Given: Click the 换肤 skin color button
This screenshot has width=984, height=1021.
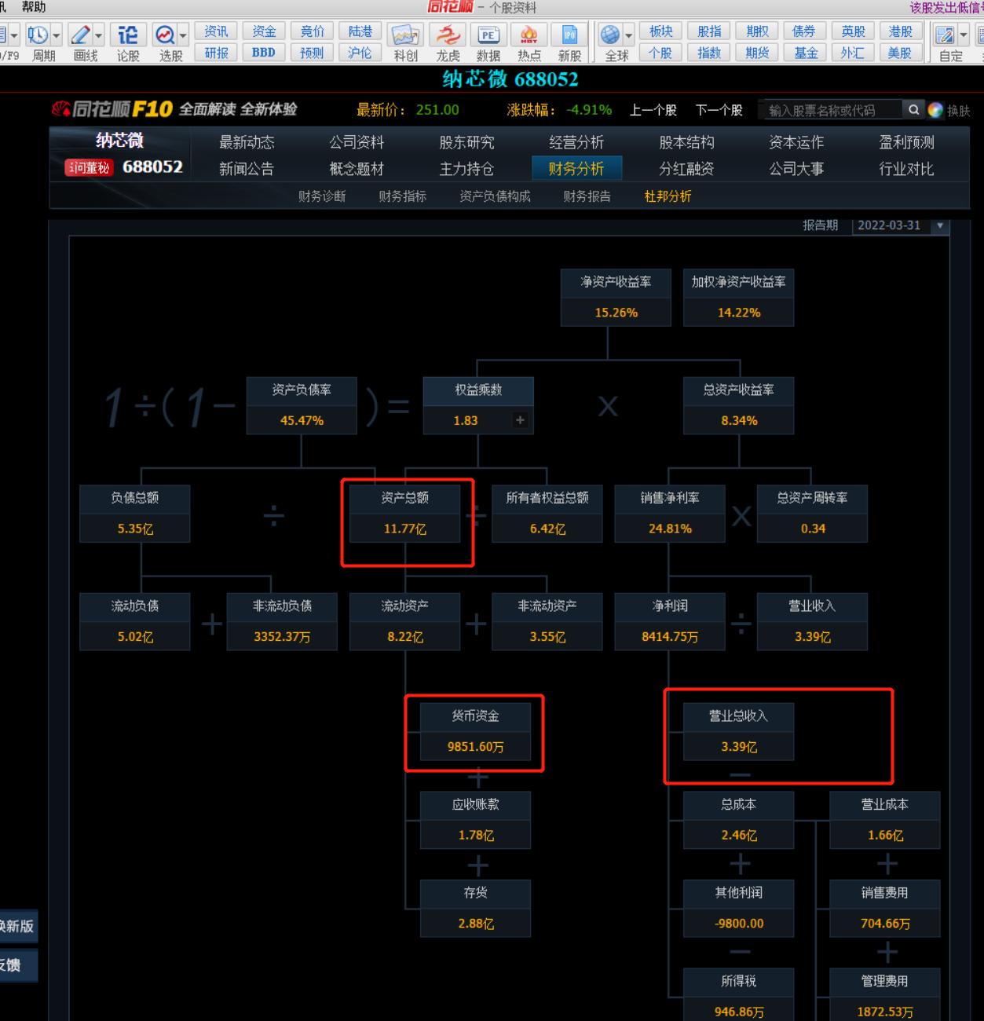Looking at the screenshot, I should pos(949,111).
